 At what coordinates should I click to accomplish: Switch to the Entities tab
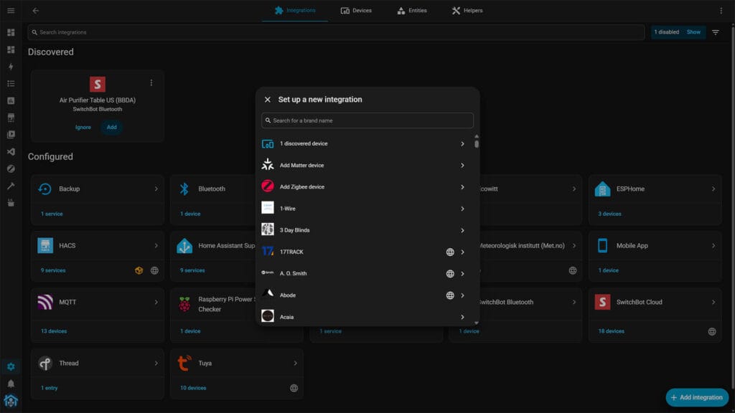[x=412, y=10]
